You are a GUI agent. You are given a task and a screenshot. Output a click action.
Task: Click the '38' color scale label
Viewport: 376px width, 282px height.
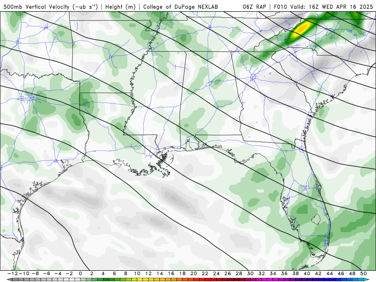(296, 274)
